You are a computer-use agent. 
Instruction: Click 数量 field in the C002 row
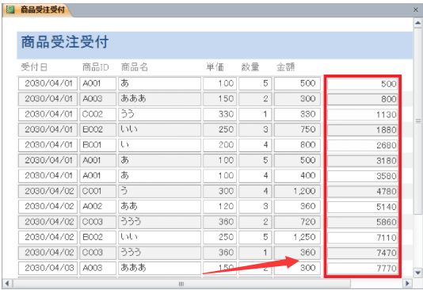(x=255, y=114)
